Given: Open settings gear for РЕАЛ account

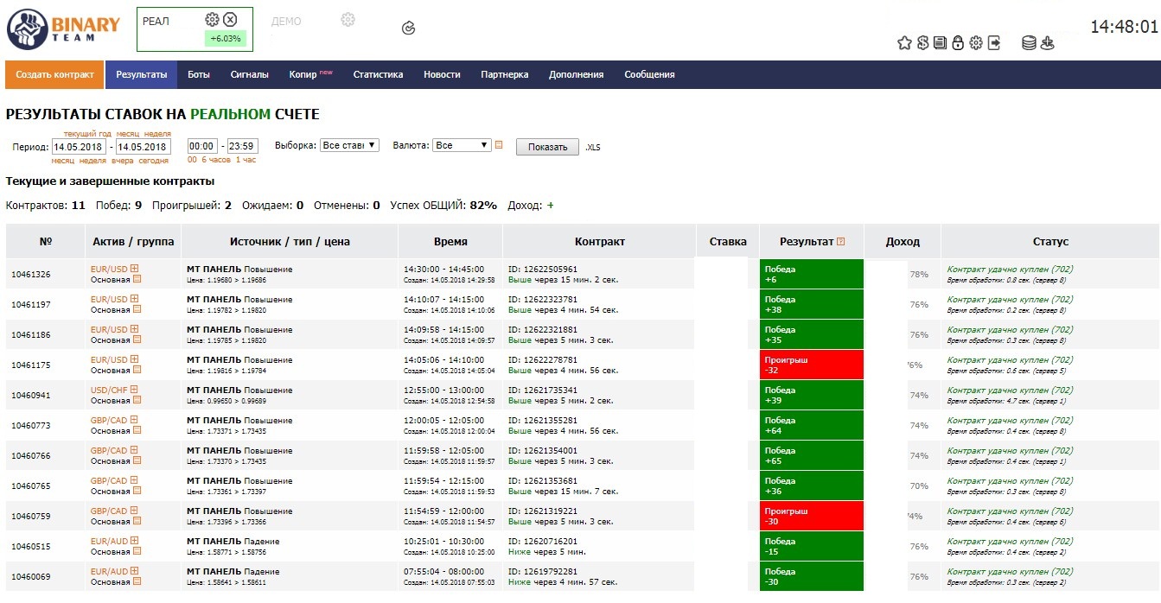Looking at the screenshot, I should tap(212, 20).
